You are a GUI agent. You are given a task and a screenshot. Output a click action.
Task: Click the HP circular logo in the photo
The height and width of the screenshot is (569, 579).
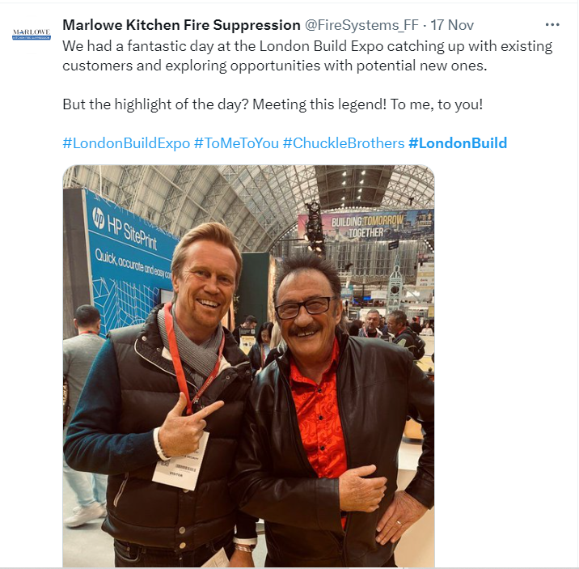[98, 217]
